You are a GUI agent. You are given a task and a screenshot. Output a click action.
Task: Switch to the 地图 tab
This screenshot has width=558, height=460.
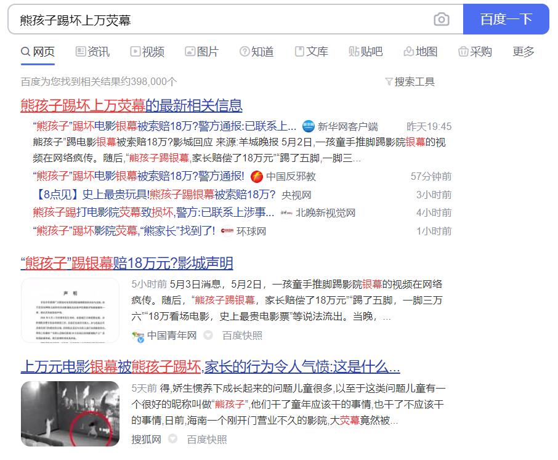(420, 52)
